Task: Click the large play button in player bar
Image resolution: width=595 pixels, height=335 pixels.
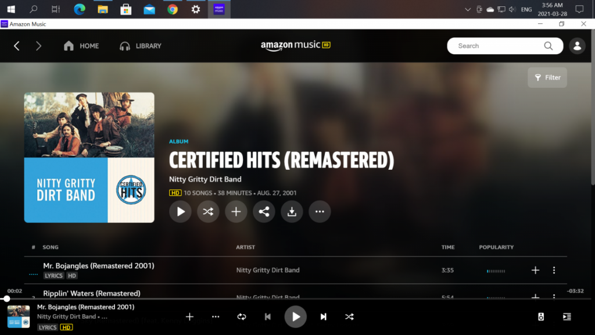Action: click(x=296, y=317)
